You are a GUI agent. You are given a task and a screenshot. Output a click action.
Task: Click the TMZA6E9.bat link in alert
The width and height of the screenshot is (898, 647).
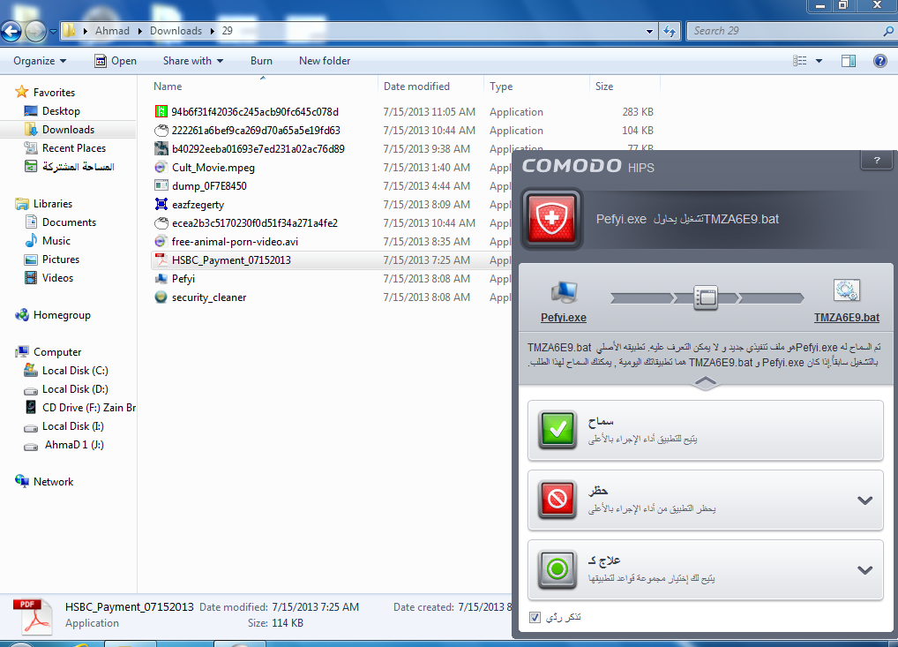[x=847, y=318]
